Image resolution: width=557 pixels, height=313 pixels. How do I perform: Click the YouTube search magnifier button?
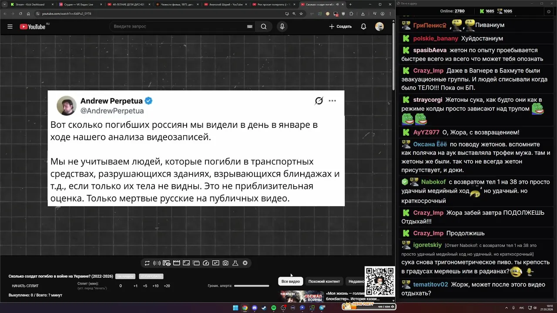(x=264, y=27)
